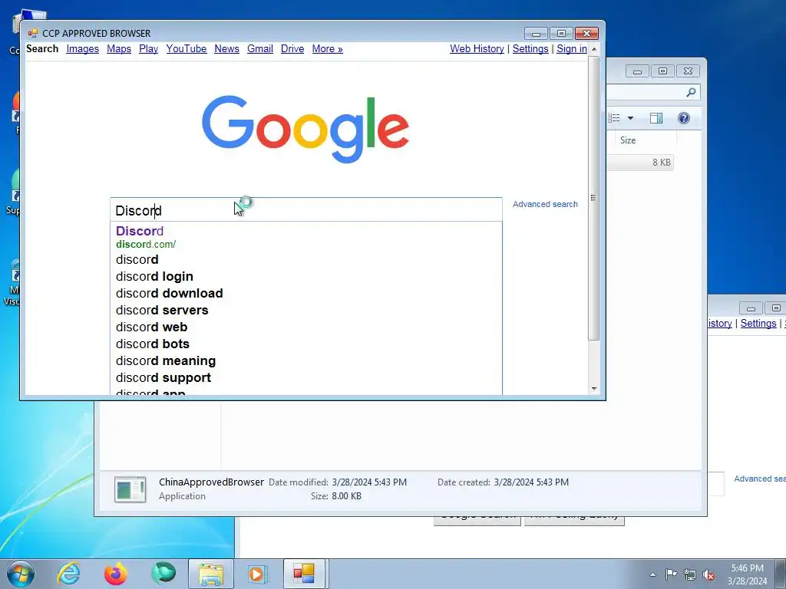Open the Action Center flag icon
786x589 pixels.
(671, 574)
